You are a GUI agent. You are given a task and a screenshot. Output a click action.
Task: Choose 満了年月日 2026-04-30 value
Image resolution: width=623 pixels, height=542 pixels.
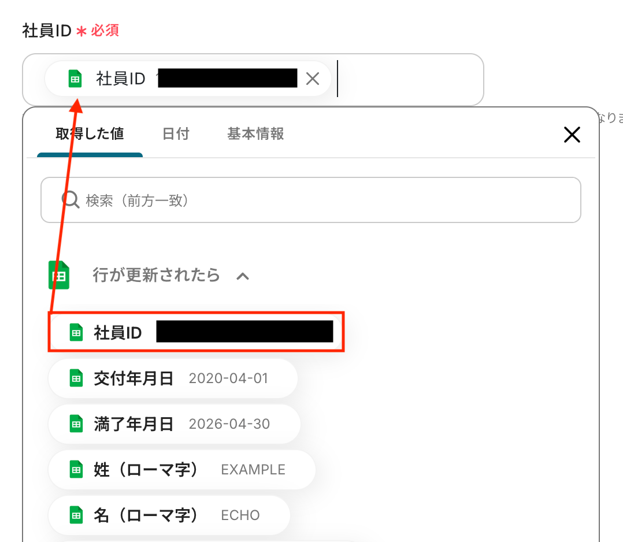pos(175,424)
